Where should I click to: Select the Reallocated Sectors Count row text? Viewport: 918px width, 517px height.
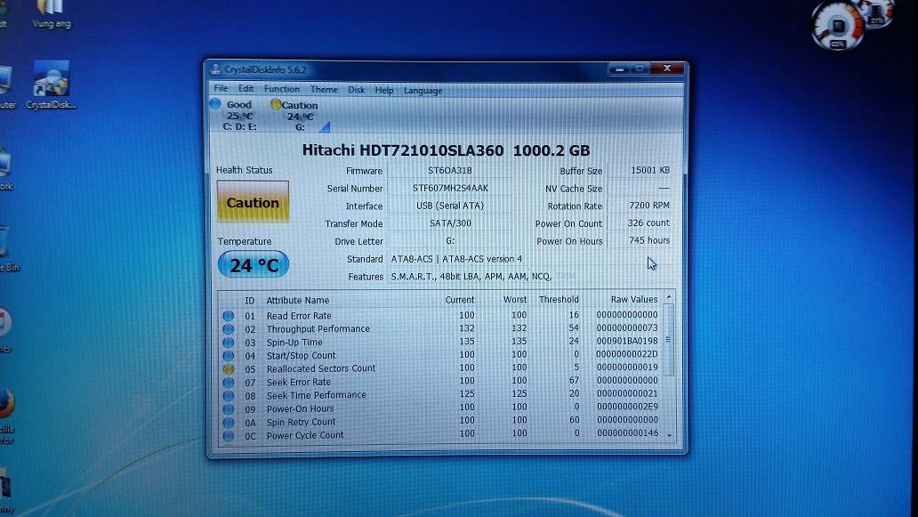[x=321, y=369]
